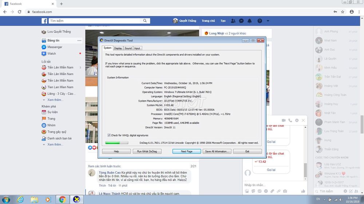Click the like thumb icon in chat
The image size is (364, 204).
pos(303,191)
